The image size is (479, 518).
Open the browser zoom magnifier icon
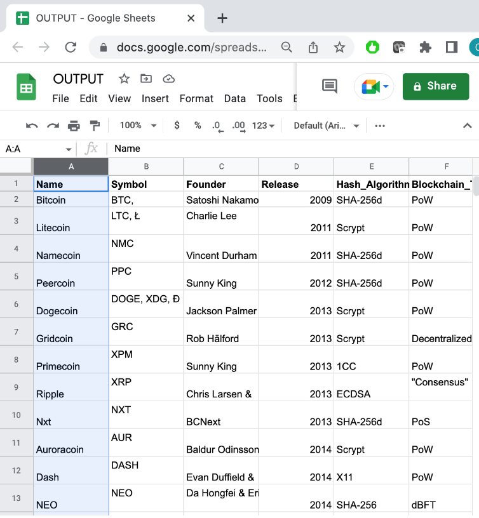[x=287, y=48]
